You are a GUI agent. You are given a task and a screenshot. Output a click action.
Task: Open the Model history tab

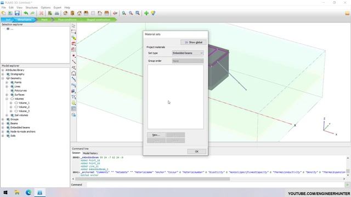[90, 153]
